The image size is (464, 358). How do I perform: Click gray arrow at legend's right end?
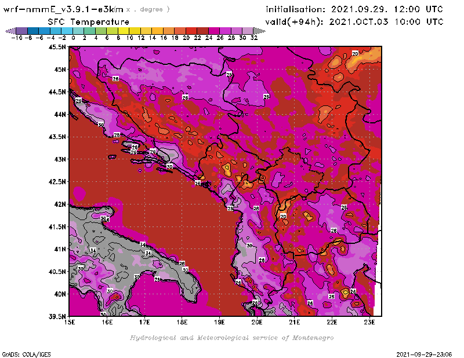click(x=259, y=31)
